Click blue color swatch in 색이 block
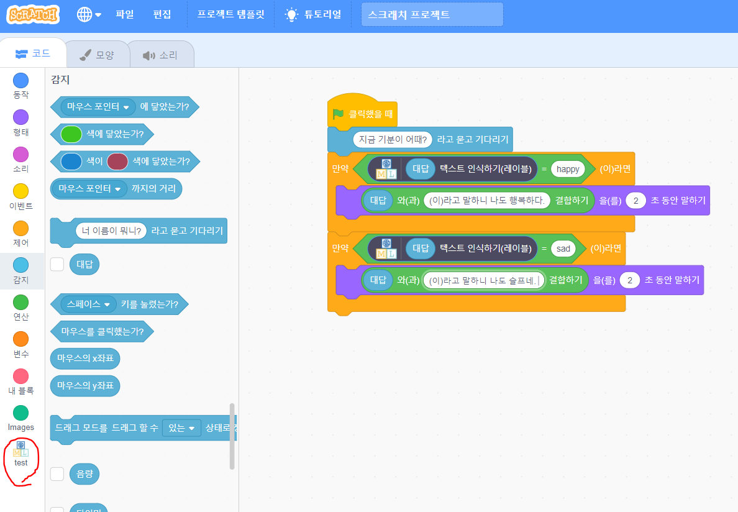738x512 pixels. pos(71,162)
